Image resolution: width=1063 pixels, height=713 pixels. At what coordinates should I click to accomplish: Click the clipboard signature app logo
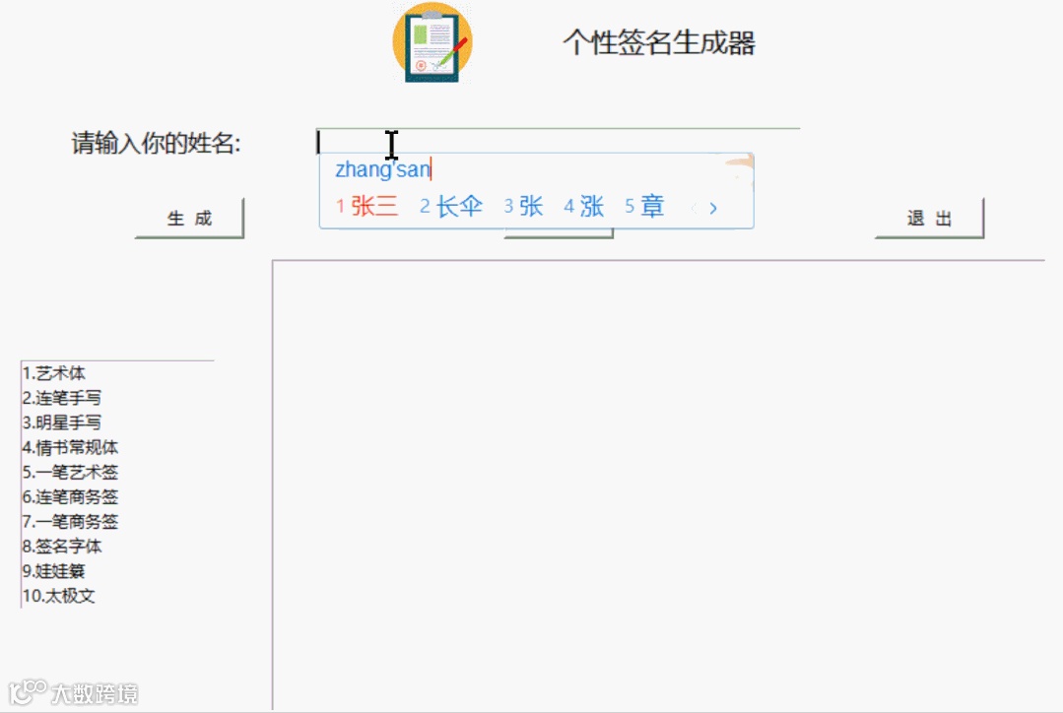(x=432, y=42)
